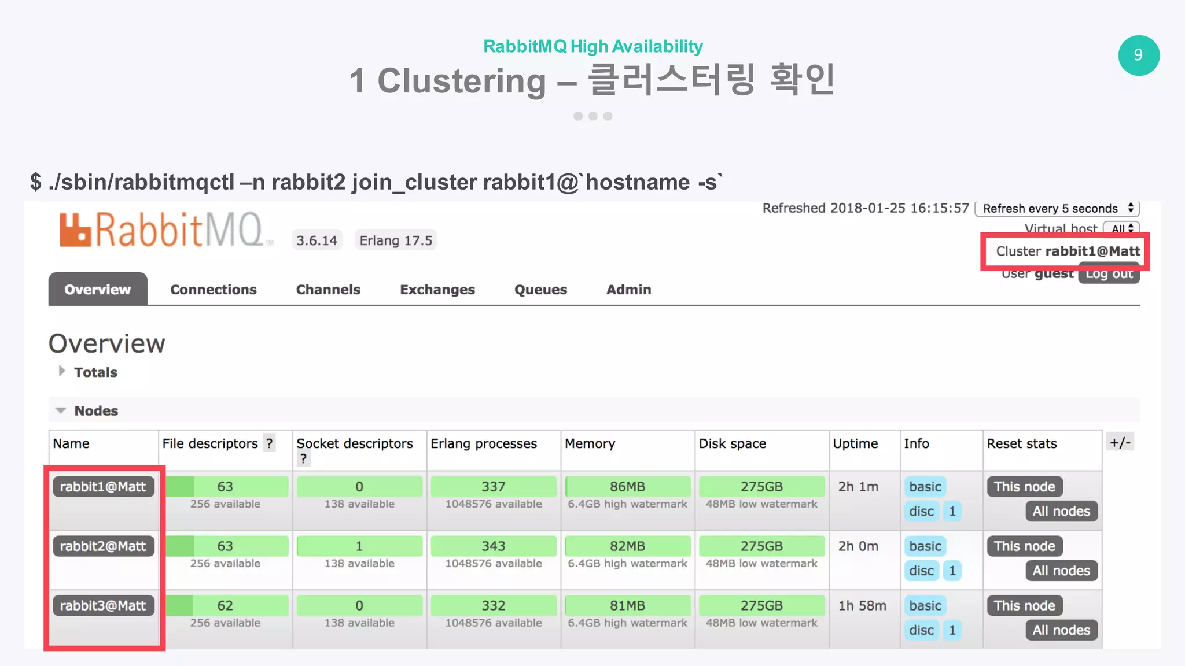The image size is (1185, 666).
Task: Click file descriptors bar 62 for rabbit3@Matt
Action: 226,606
